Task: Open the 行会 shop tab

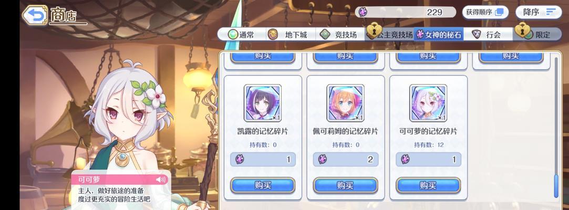Action: click(x=488, y=35)
